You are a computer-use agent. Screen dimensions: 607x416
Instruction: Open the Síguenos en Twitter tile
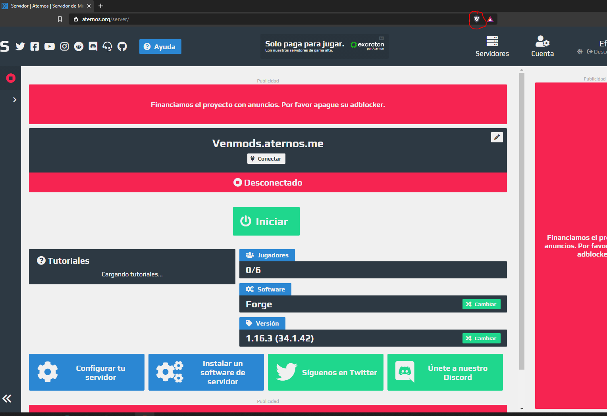tap(326, 372)
